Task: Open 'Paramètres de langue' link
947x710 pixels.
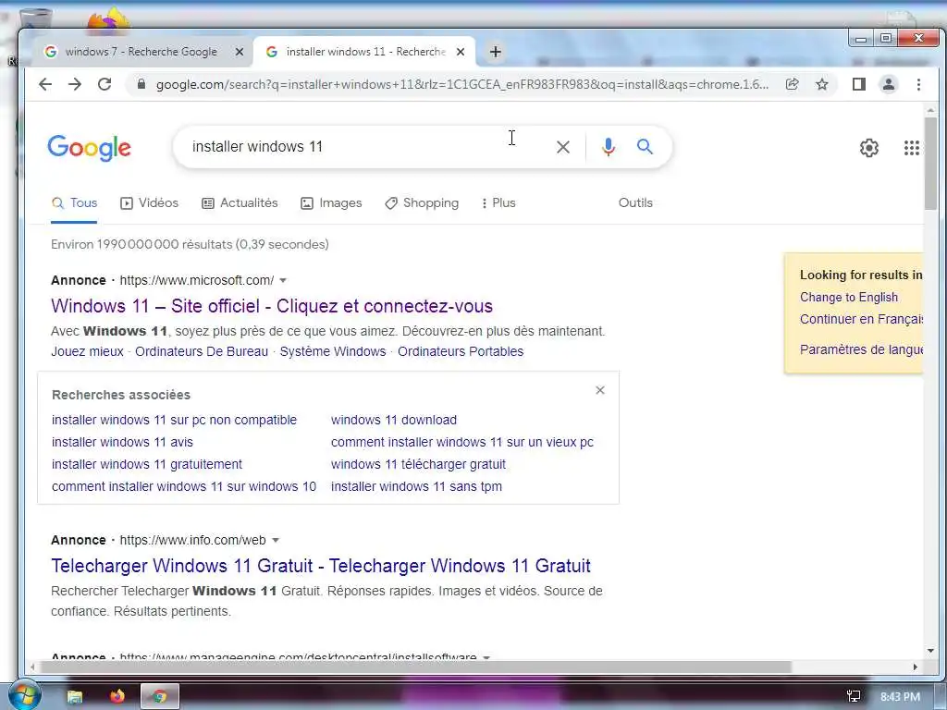Action: click(x=861, y=349)
